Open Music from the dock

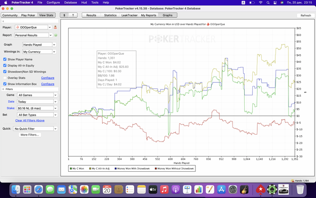point(164,189)
